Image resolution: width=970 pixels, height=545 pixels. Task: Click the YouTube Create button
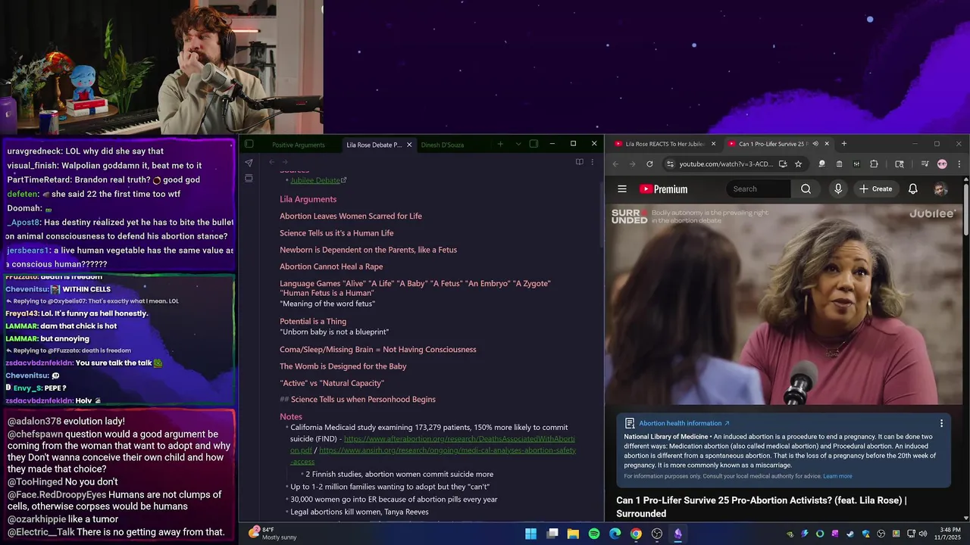pyautogui.click(x=875, y=189)
